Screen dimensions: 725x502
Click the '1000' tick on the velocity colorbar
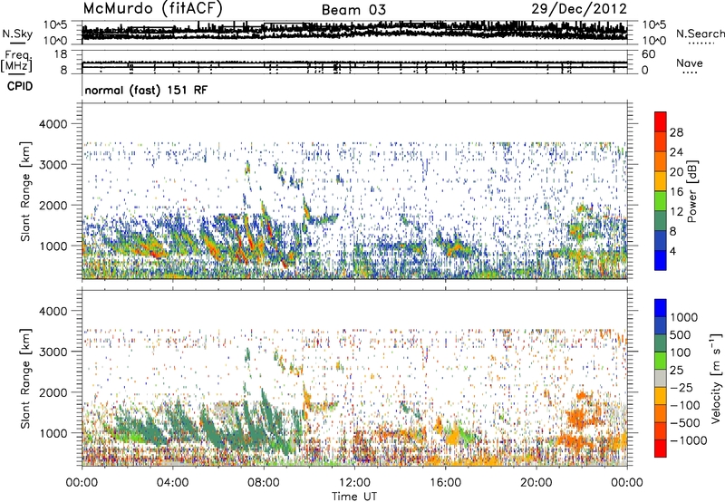684,317
